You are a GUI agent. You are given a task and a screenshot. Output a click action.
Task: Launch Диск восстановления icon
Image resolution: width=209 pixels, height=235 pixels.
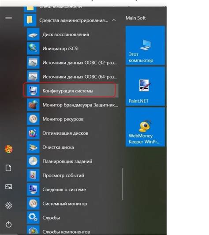coord(33,34)
